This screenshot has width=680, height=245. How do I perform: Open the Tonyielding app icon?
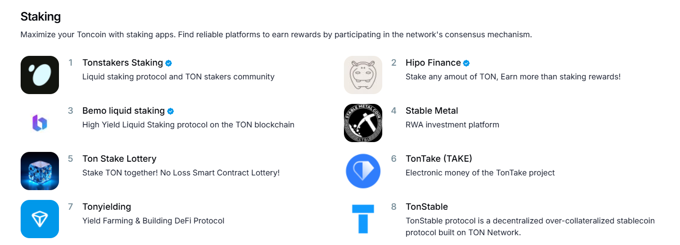coord(40,219)
